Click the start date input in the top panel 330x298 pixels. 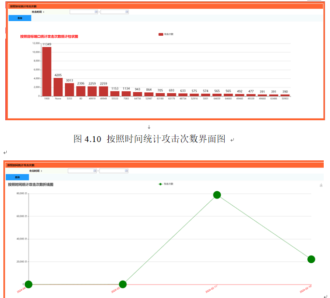pyautogui.click(x=82, y=12)
